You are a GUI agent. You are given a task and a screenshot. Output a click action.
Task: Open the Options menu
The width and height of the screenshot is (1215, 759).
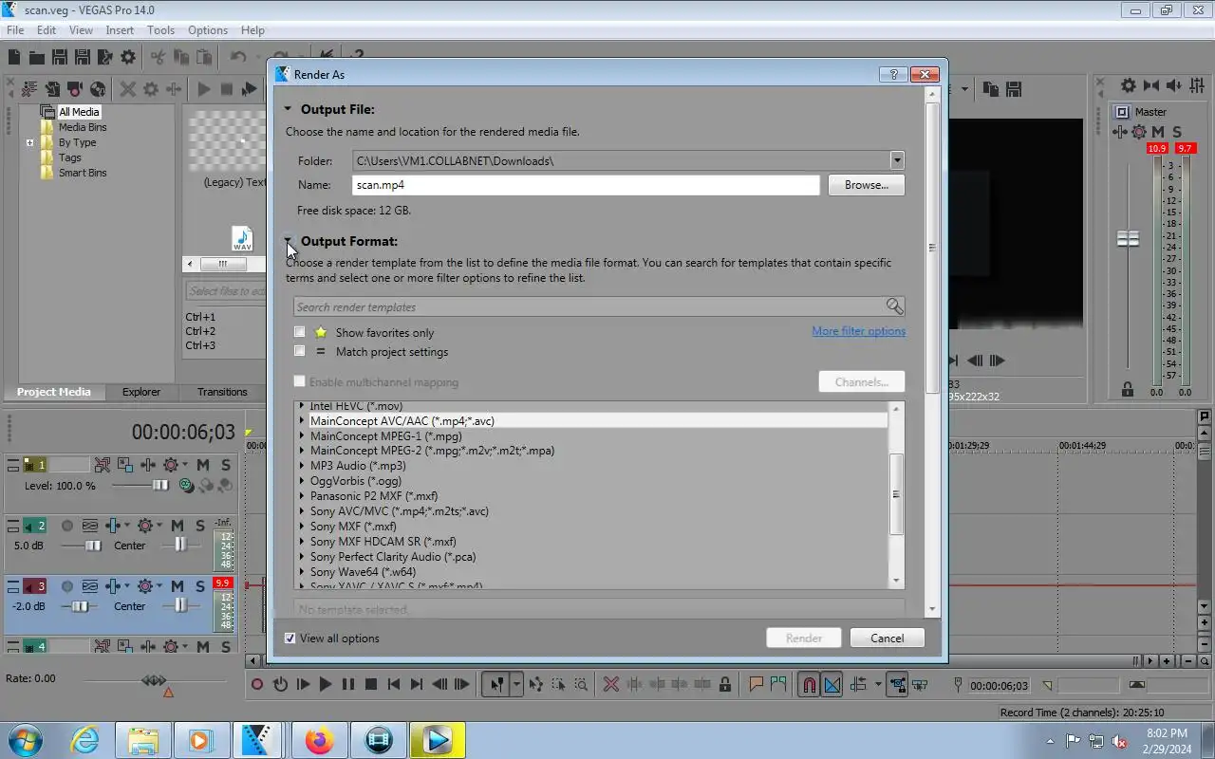tap(207, 30)
